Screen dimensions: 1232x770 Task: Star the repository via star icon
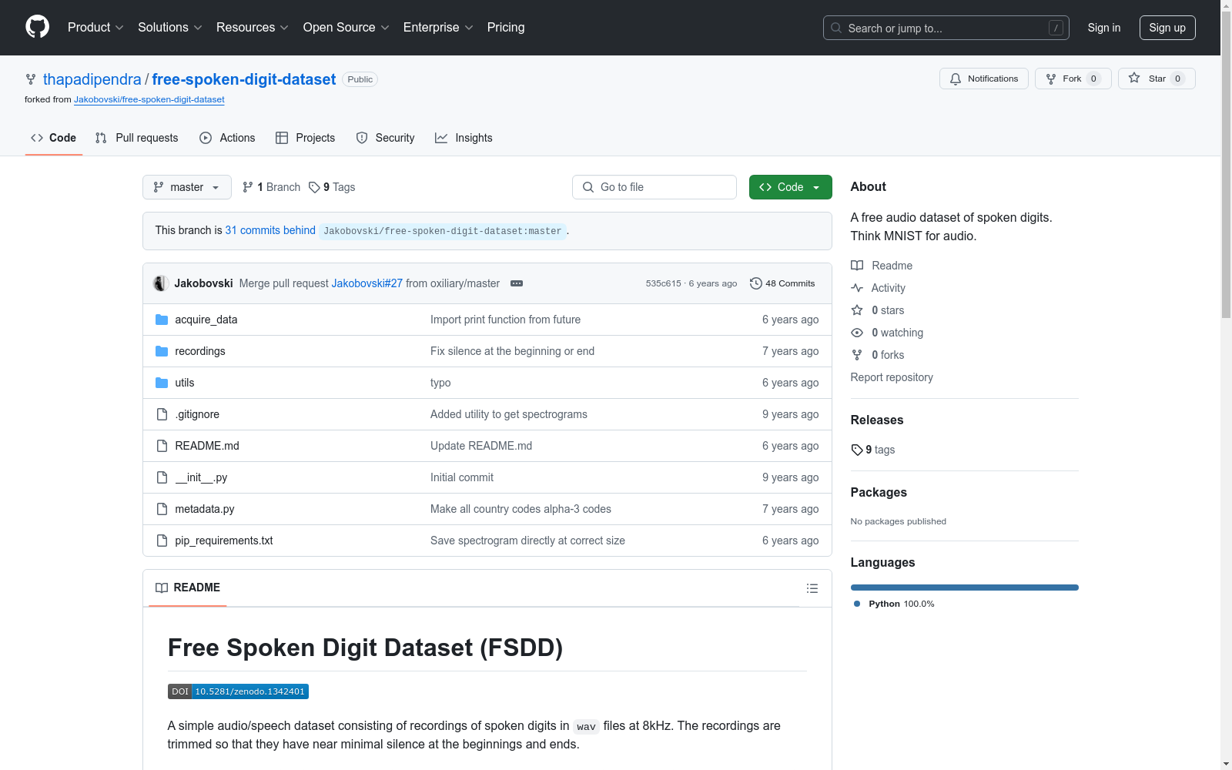point(1134,78)
